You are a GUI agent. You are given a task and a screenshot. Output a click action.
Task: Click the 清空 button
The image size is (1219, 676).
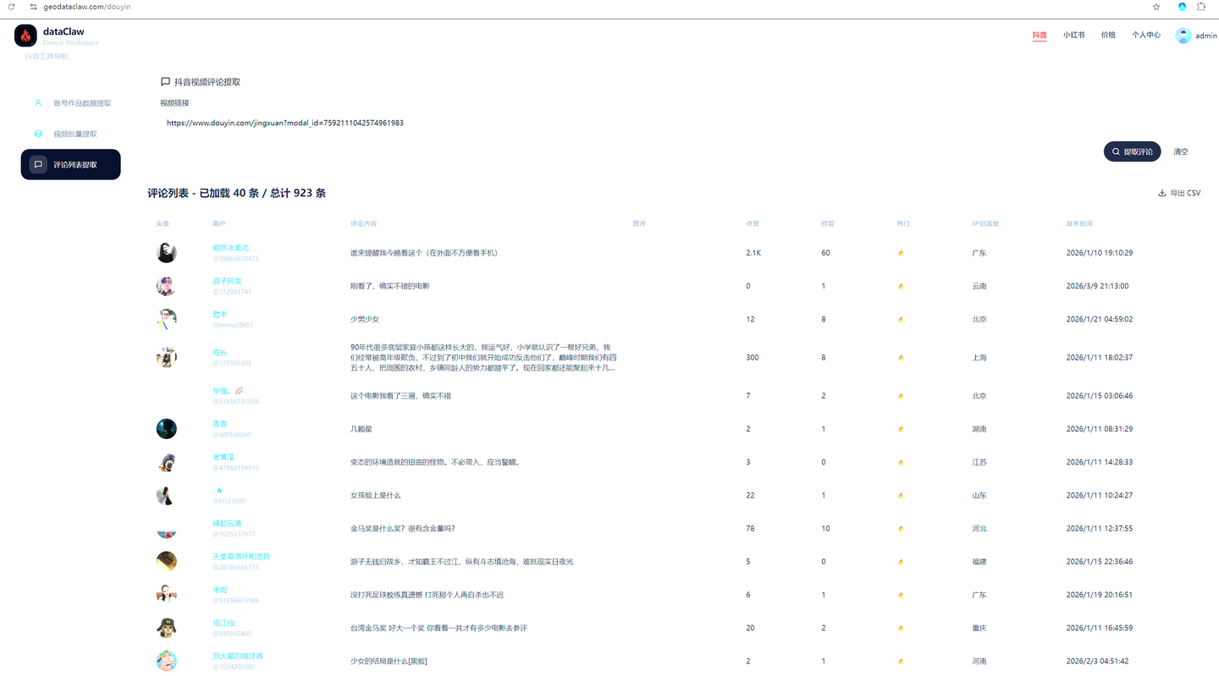pyautogui.click(x=1181, y=151)
